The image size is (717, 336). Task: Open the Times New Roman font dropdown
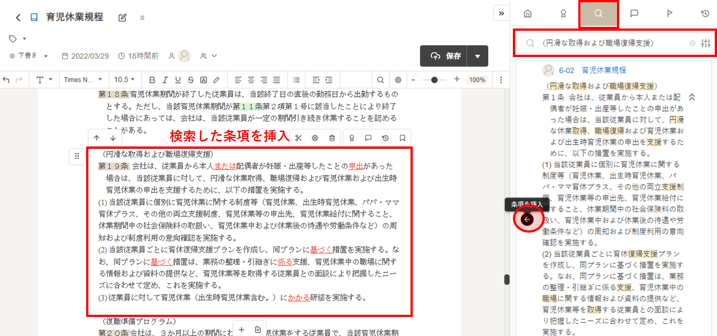pyautogui.click(x=83, y=80)
